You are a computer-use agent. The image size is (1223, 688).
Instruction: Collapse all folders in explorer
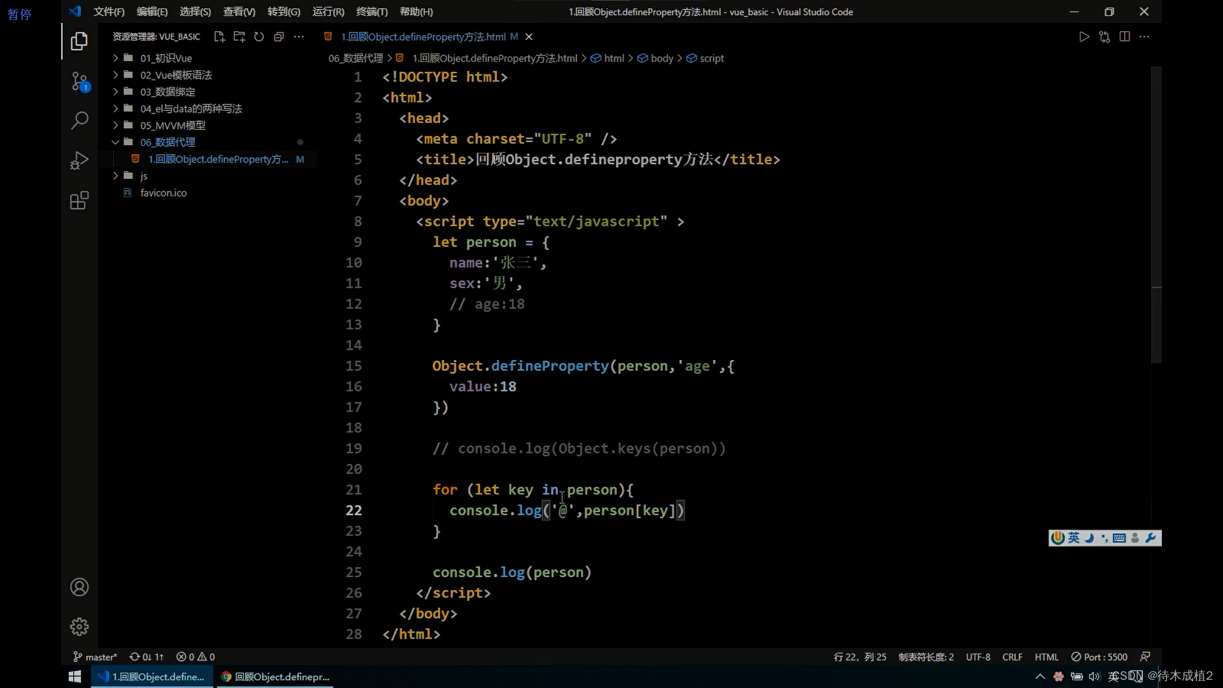pyautogui.click(x=278, y=37)
